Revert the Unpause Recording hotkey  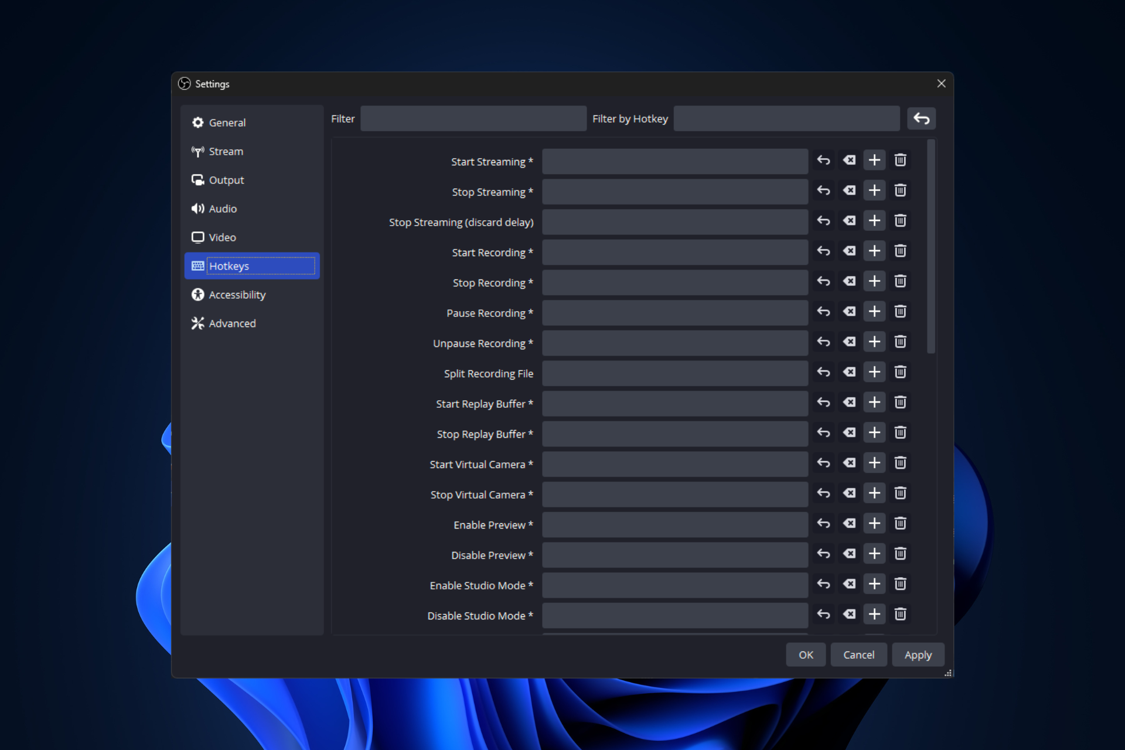(x=823, y=342)
